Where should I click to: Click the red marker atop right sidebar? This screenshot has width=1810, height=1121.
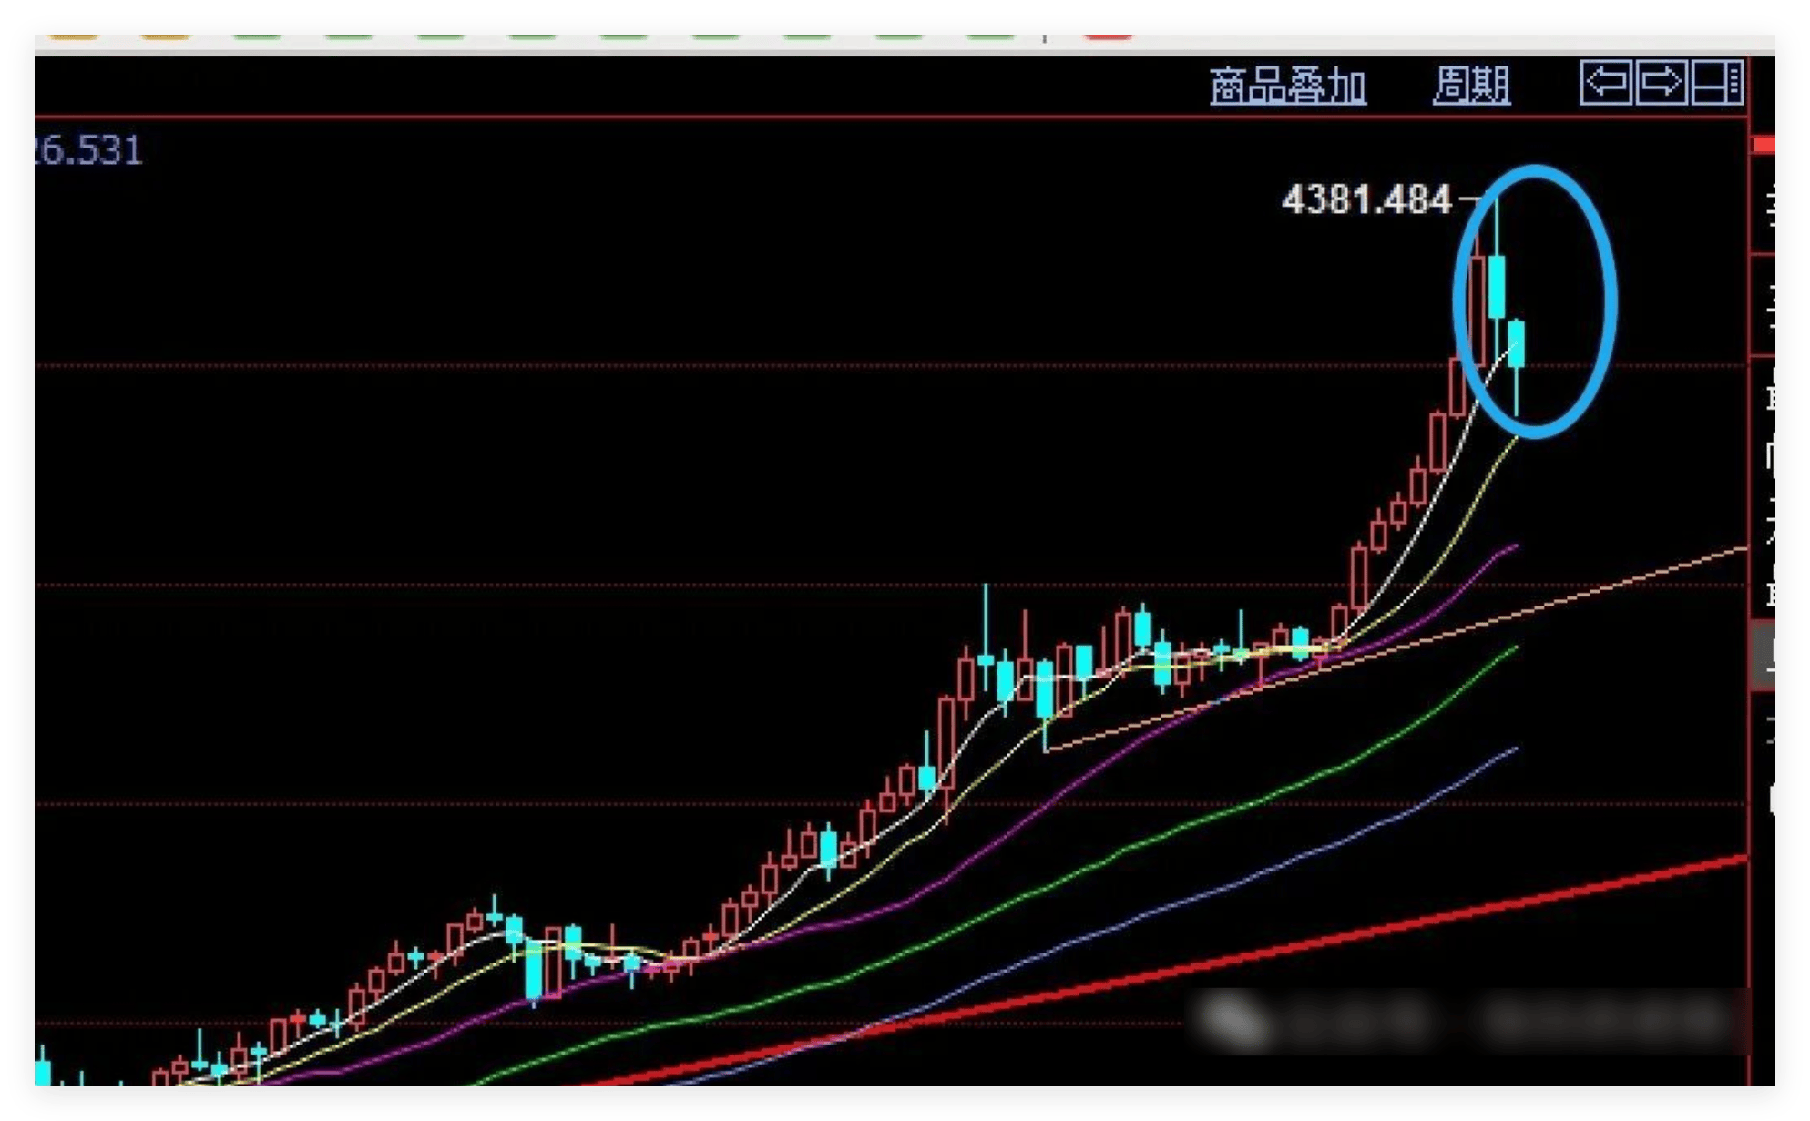(x=1764, y=146)
